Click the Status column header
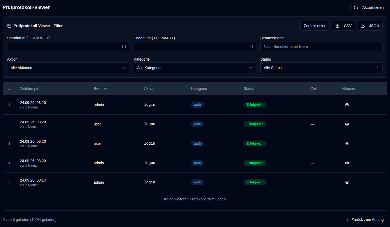 pos(249,89)
